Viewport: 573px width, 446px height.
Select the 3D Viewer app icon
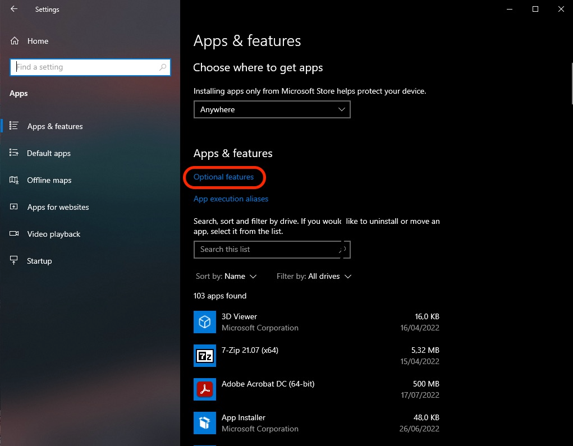204,322
